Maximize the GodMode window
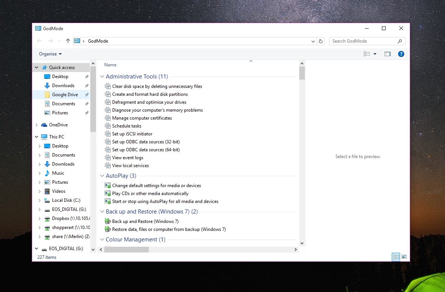Image resolution: width=445 pixels, height=292 pixels. point(384,28)
